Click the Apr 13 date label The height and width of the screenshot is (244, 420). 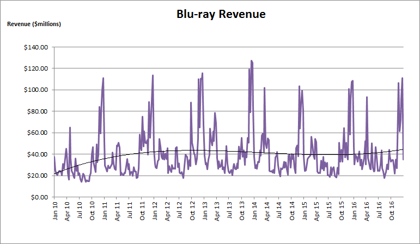pyautogui.click(x=217, y=211)
